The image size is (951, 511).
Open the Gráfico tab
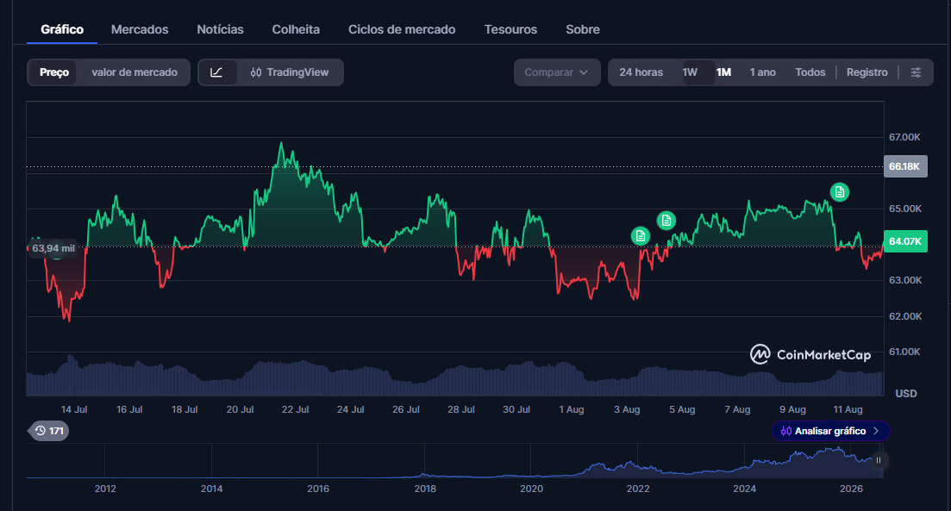pos(62,29)
